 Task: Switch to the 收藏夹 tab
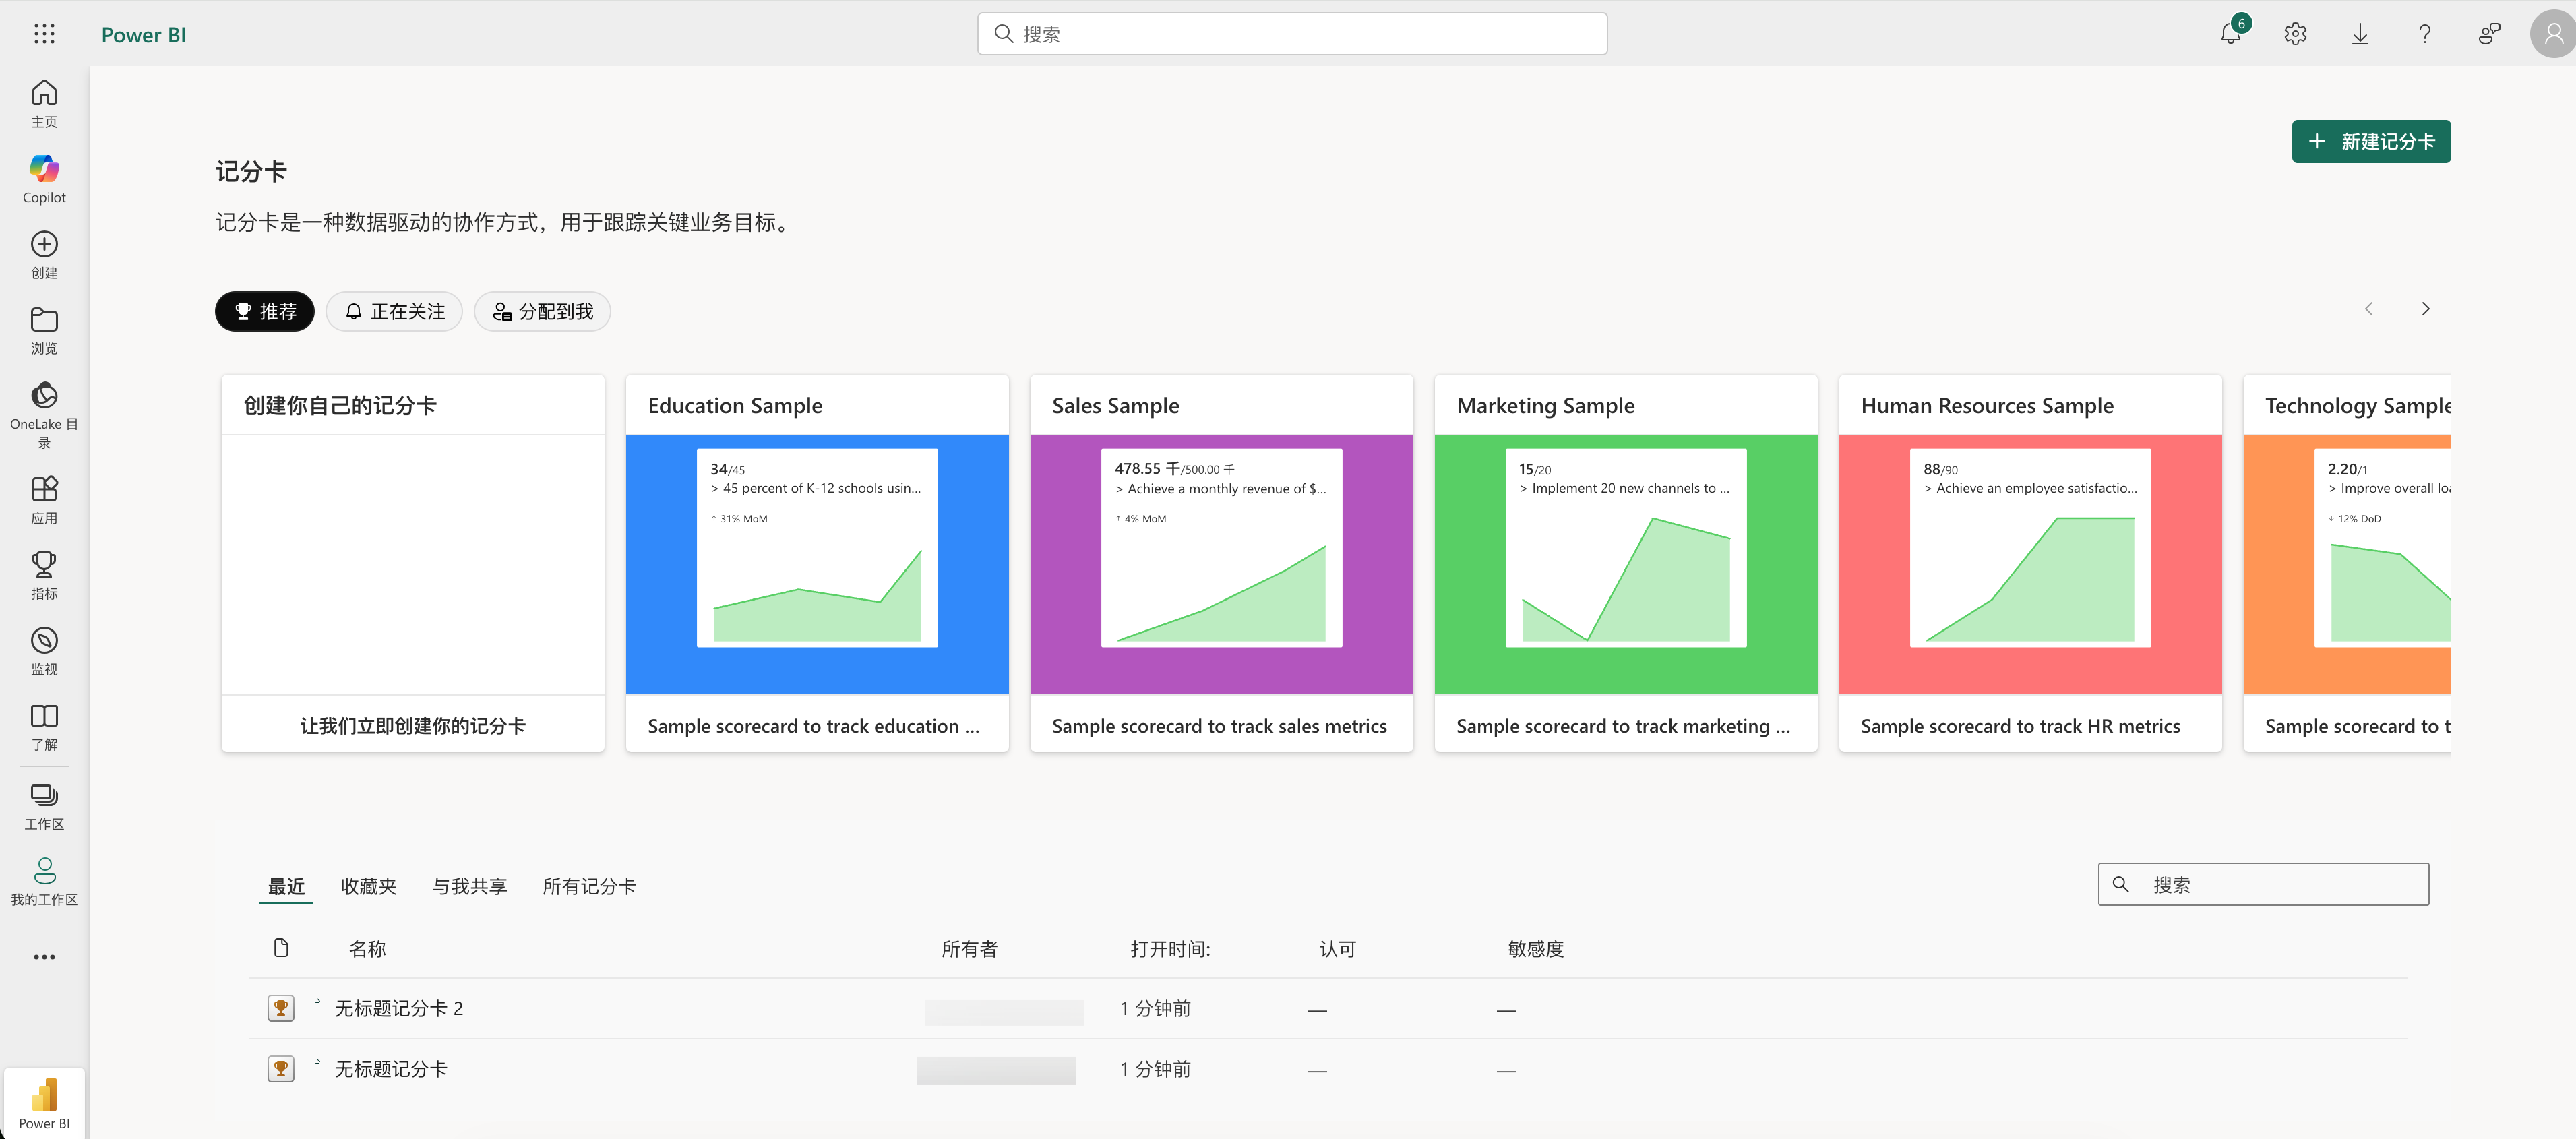pyautogui.click(x=368, y=886)
